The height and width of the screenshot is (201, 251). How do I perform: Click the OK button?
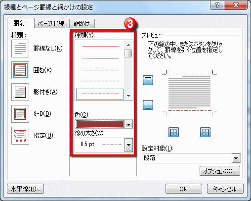click(184, 189)
